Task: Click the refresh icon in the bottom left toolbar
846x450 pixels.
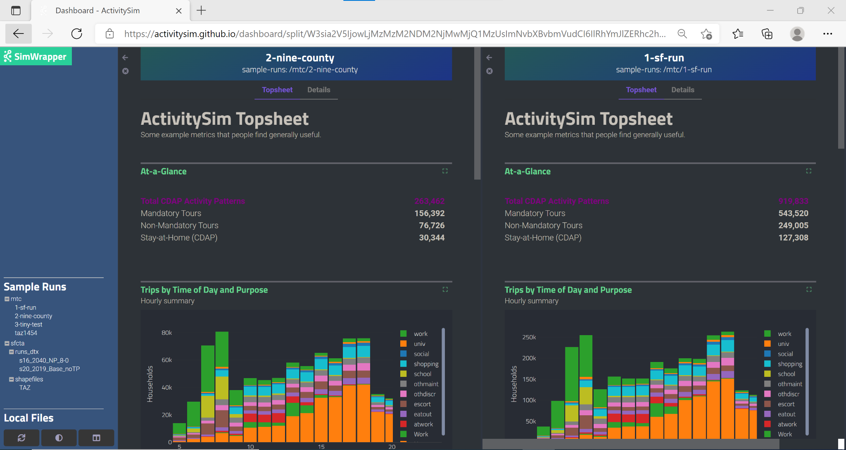Action: [x=21, y=438]
